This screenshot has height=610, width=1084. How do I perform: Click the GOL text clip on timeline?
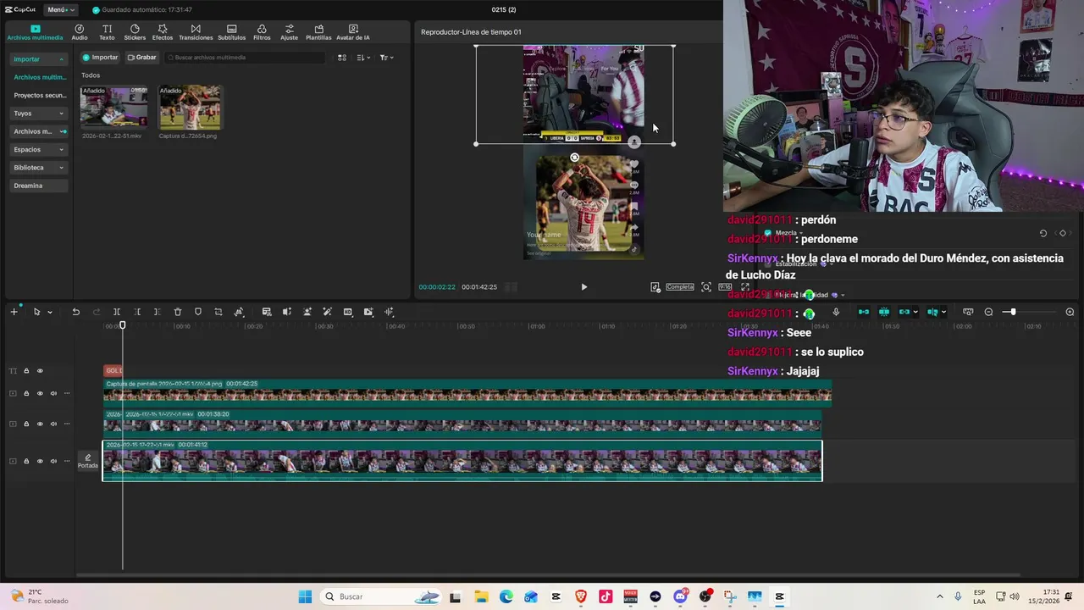click(113, 370)
